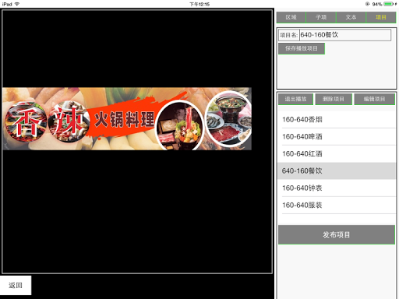This screenshot has width=399, height=299.
Task: Tap the Wi-Fi icon beside iPad label
Action: pyautogui.click(x=17, y=4)
